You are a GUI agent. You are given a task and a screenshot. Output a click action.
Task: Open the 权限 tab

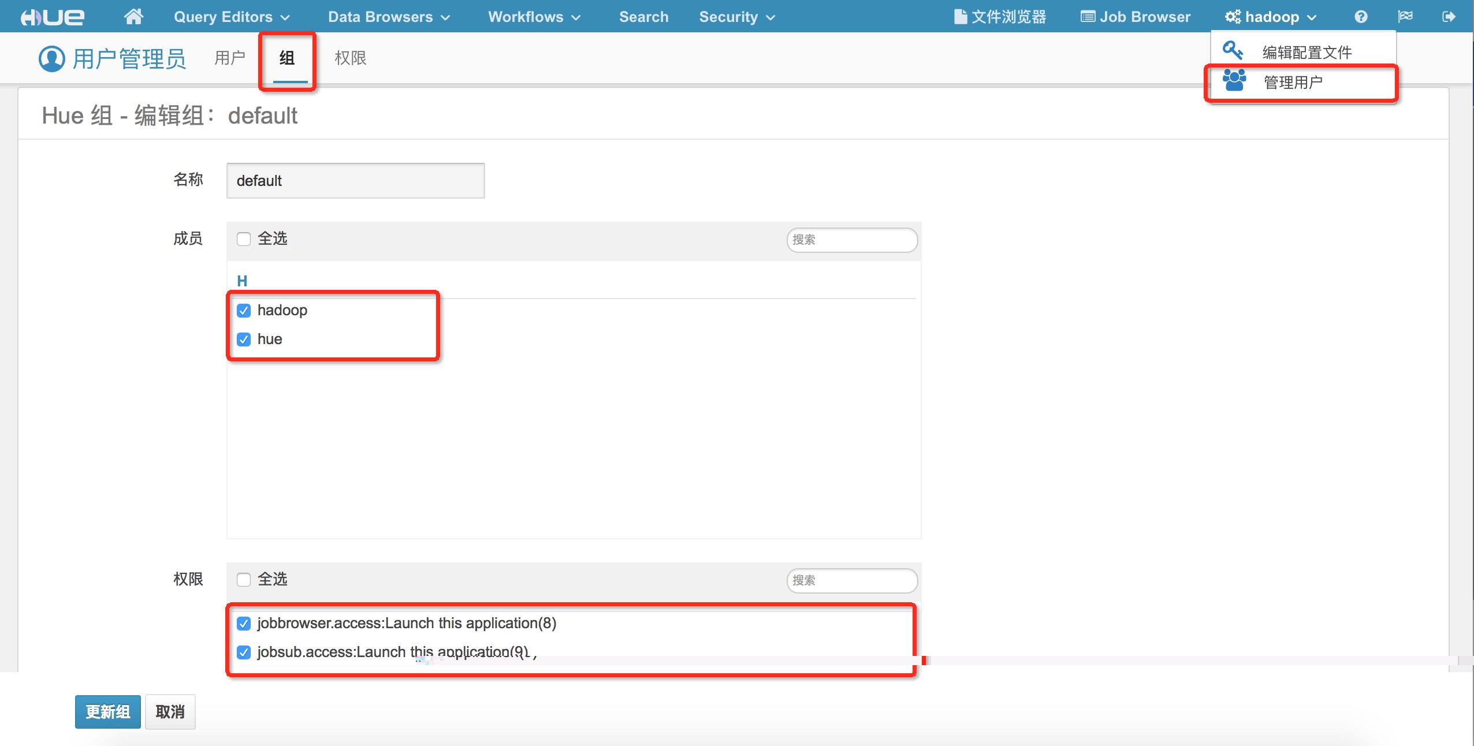pos(350,58)
